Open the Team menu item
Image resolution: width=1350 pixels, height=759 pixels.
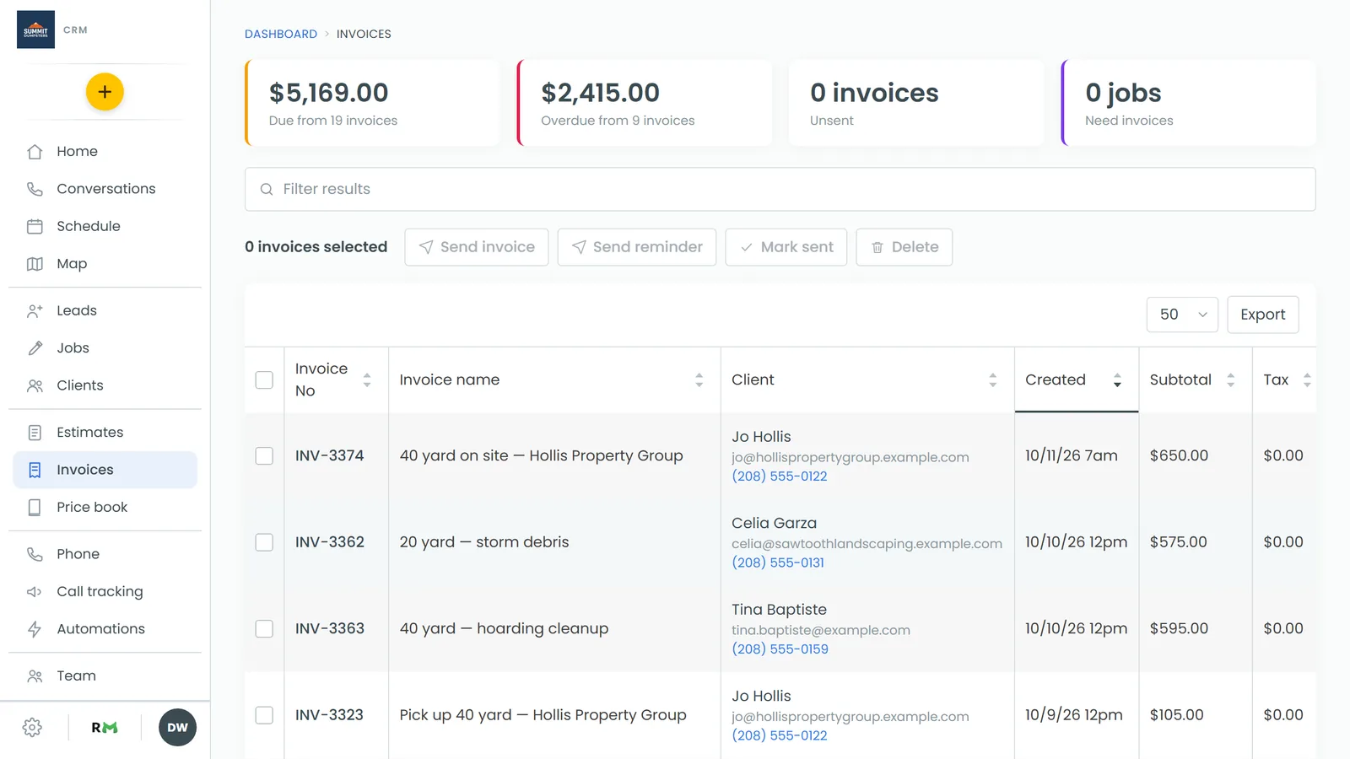tap(105, 676)
